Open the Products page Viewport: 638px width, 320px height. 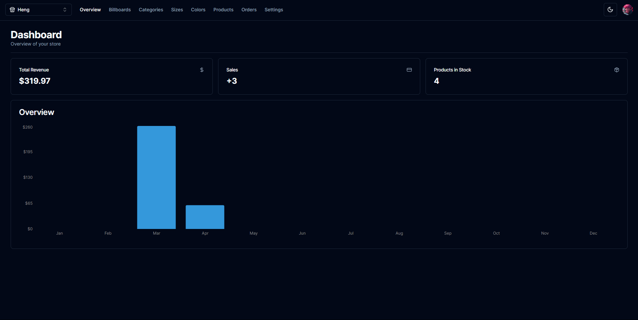click(223, 10)
